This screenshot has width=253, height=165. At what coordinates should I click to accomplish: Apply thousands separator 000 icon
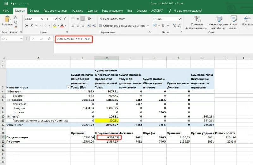point(168,26)
